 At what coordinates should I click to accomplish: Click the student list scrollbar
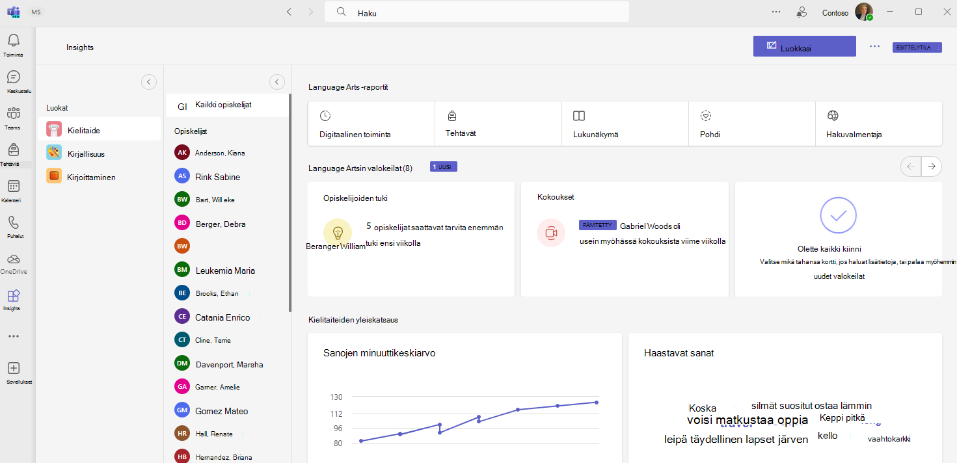click(290, 203)
